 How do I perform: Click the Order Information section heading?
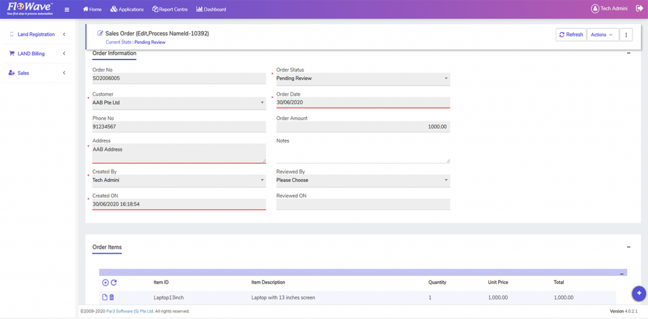tap(114, 53)
